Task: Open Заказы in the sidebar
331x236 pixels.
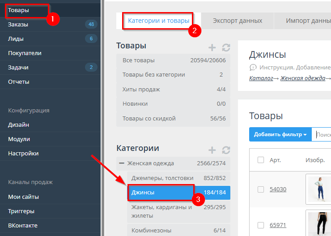Action: point(18,24)
